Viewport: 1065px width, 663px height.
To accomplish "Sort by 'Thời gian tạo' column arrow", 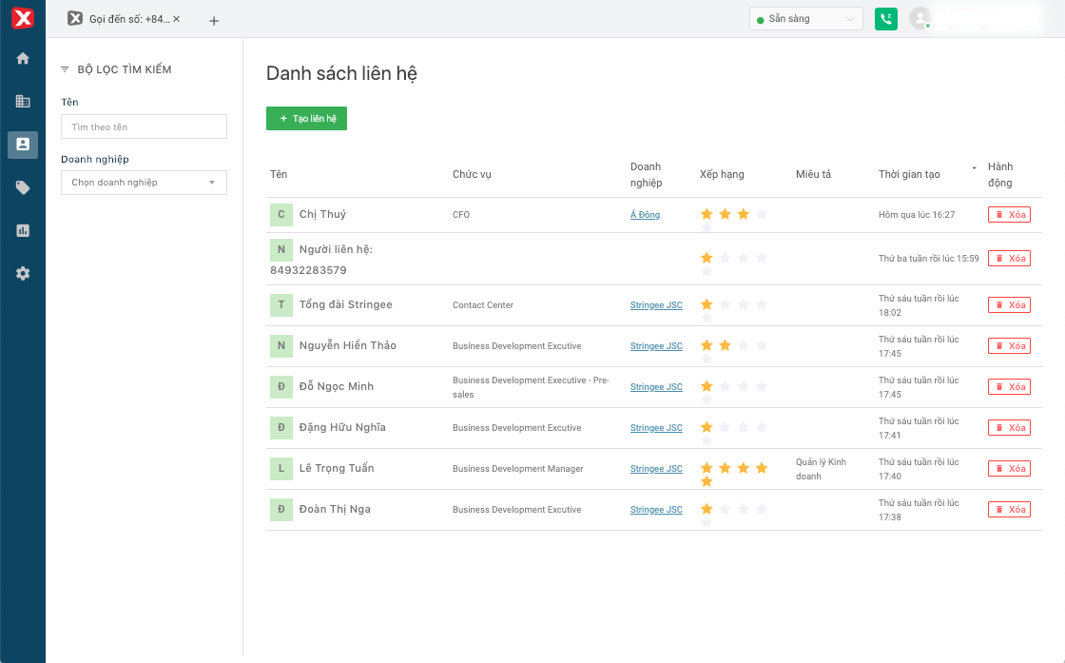I will point(974,167).
